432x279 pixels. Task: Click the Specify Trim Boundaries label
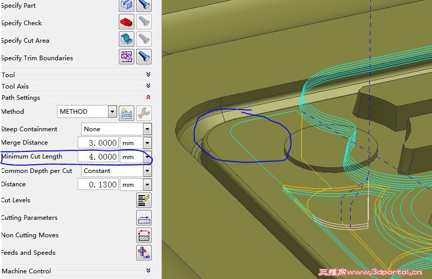[37, 58]
